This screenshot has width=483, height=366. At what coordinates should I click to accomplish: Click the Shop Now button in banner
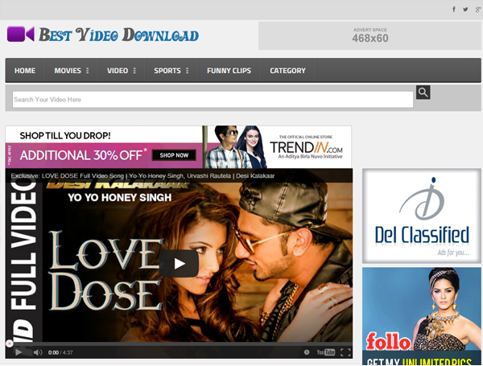pos(174,155)
